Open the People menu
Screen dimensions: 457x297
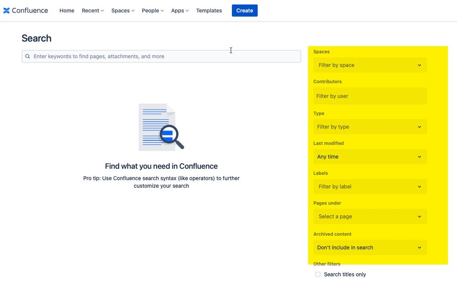pyautogui.click(x=153, y=11)
